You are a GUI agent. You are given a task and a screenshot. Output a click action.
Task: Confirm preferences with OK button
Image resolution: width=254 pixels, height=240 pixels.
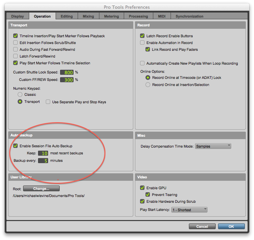pyautogui.click(x=231, y=226)
